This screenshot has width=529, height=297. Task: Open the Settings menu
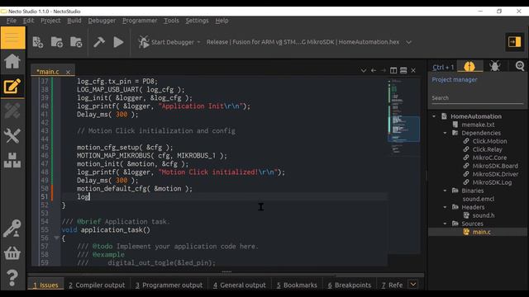(197, 21)
